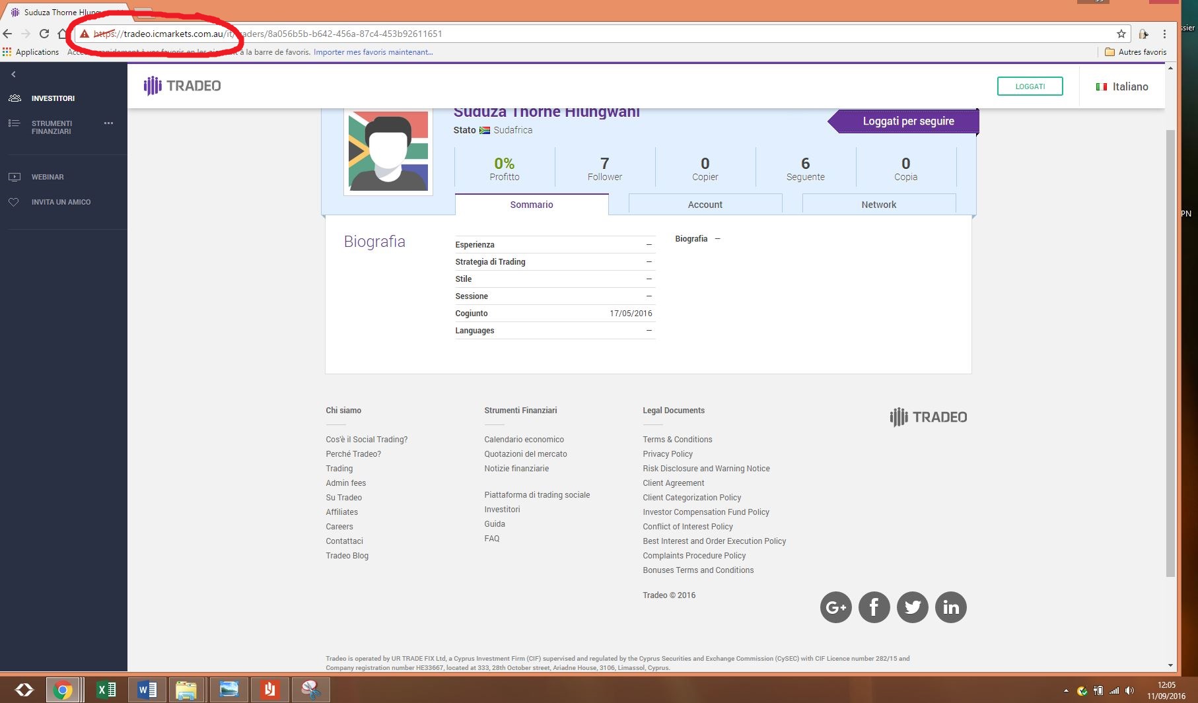Expand Strumenti Finanziari more options dots
Viewport: 1198px width, 703px height.
[109, 123]
